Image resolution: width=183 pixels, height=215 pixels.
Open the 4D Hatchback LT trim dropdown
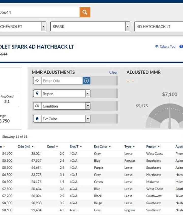pos(158,26)
